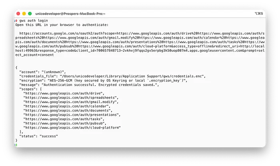
Task: Click the auth/drive scope URL
Action: (63, 93)
